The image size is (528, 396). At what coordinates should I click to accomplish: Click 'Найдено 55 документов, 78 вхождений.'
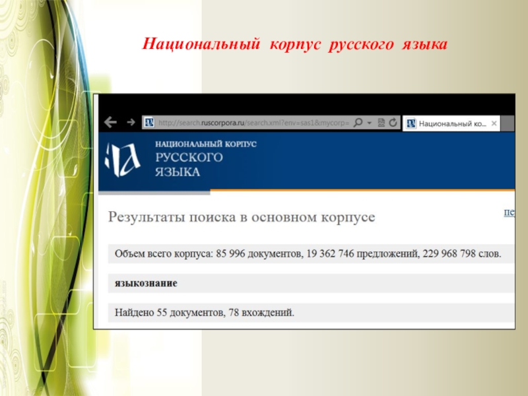click(205, 312)
